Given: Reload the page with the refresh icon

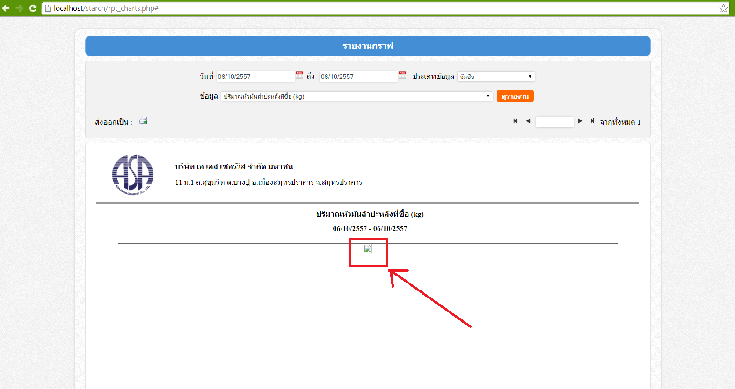Looking at the screenshot, I should pyautogui.click(x=33, y=8).
